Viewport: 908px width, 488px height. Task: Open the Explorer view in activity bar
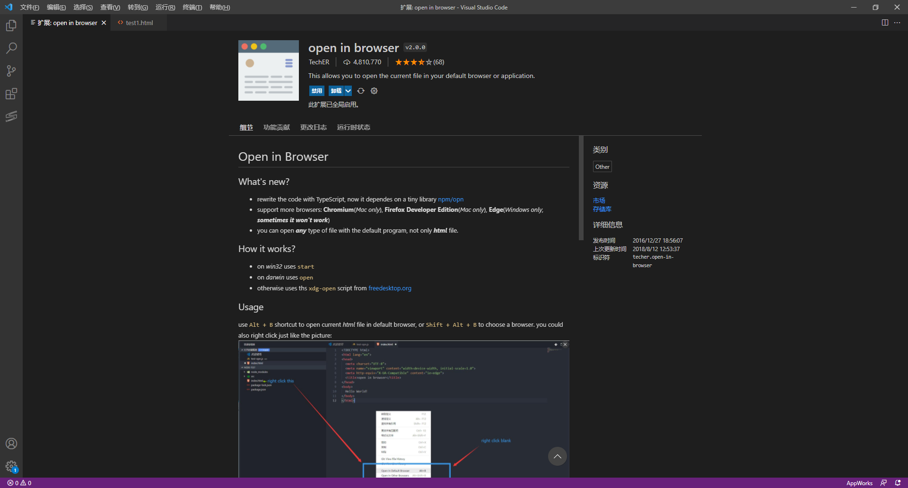click(x=11, y=26)
